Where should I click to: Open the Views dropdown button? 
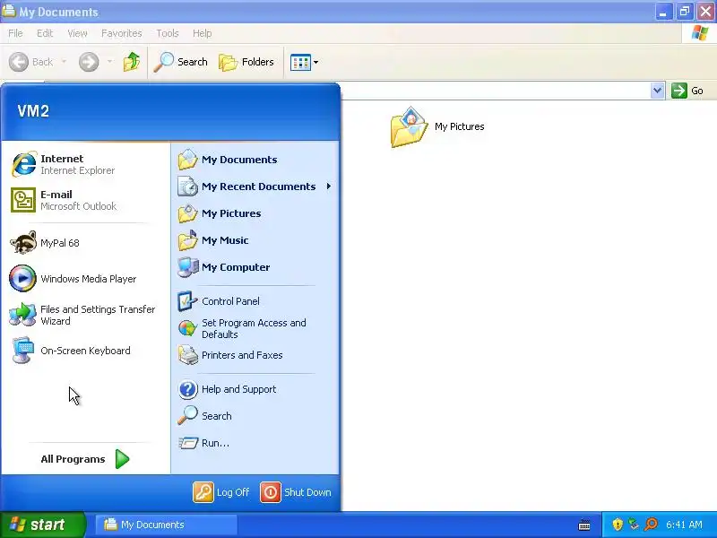click(x=304, y=62)
